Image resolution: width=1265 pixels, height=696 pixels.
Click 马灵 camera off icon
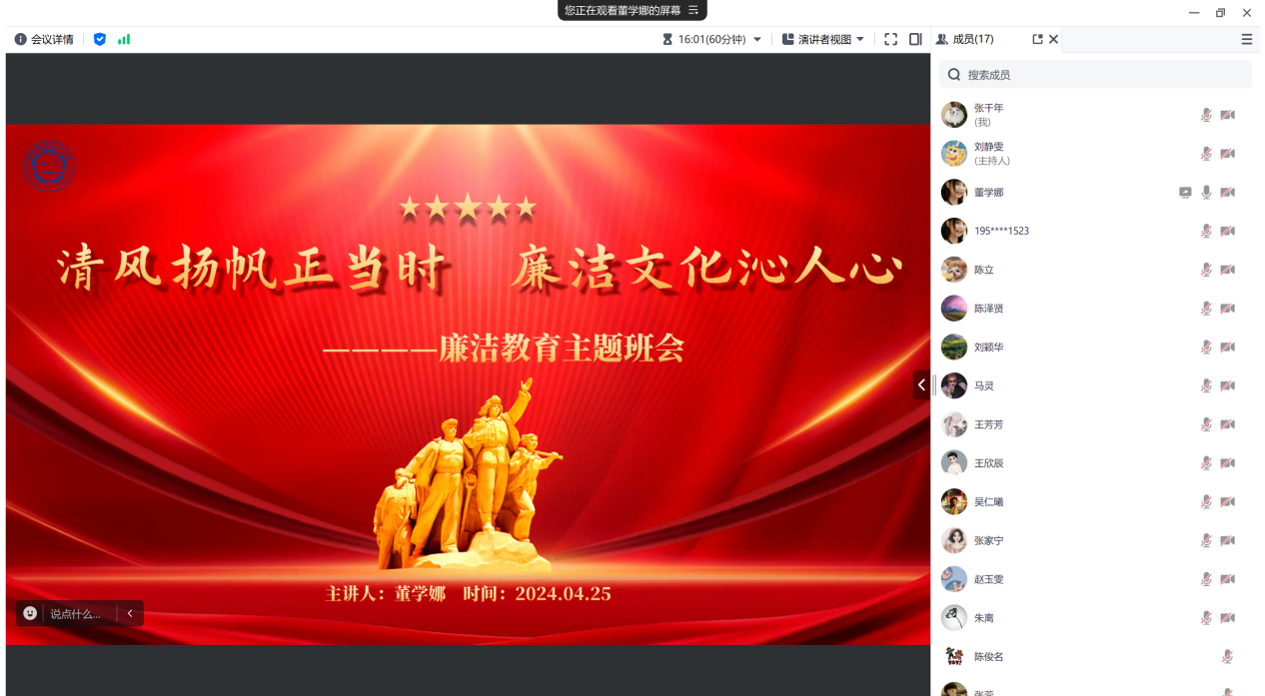click(1228, 385)
